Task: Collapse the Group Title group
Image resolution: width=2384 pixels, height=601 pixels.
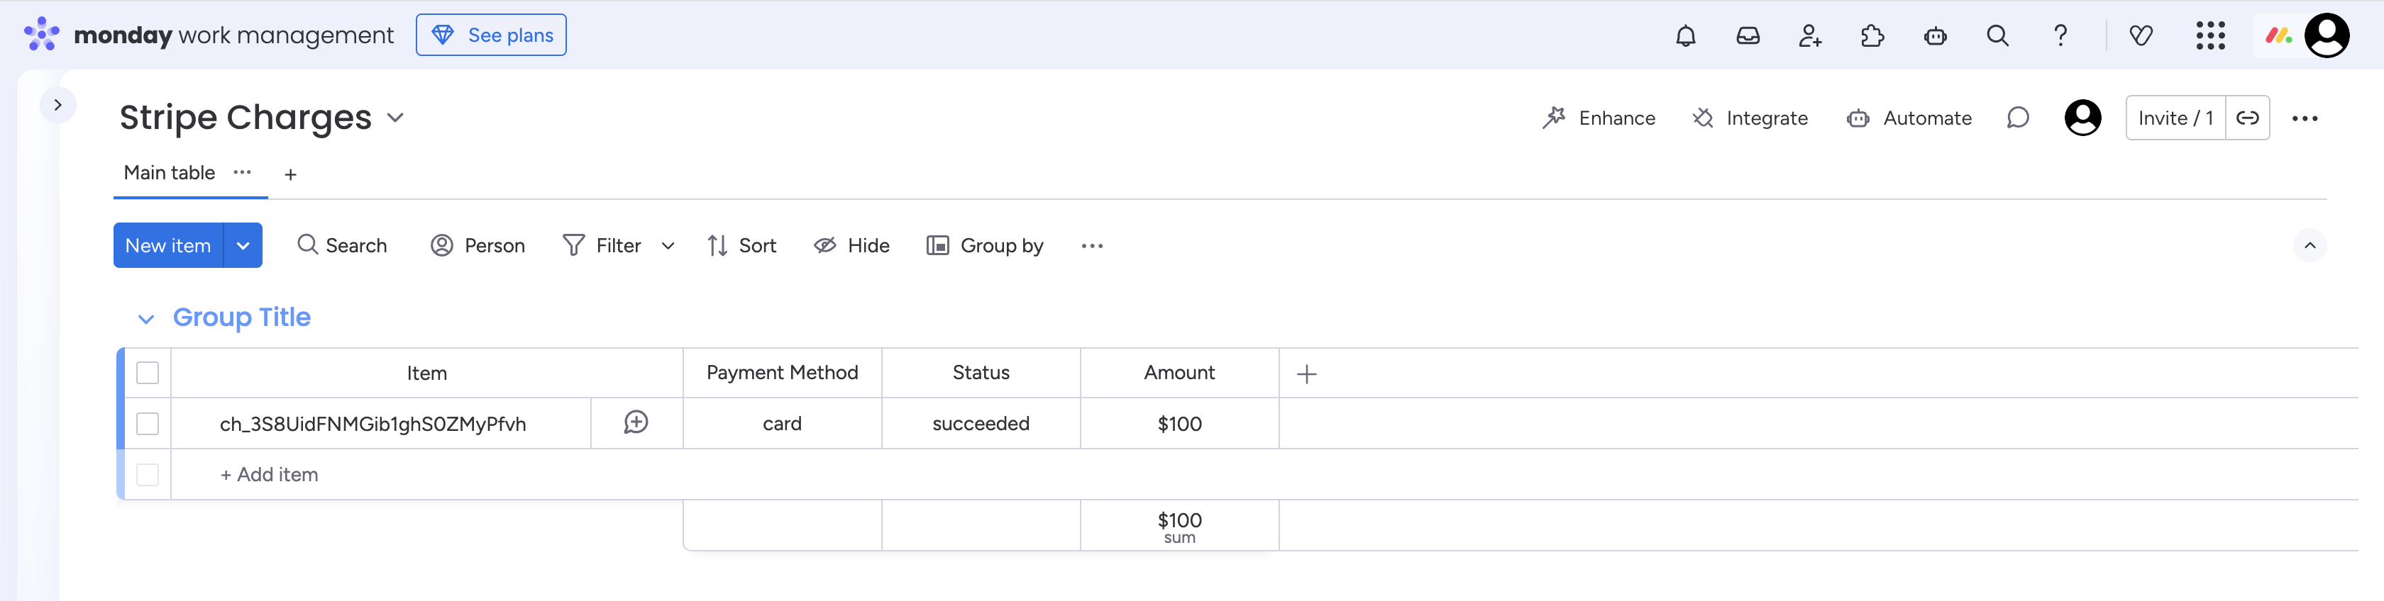Action: point(145,319)
